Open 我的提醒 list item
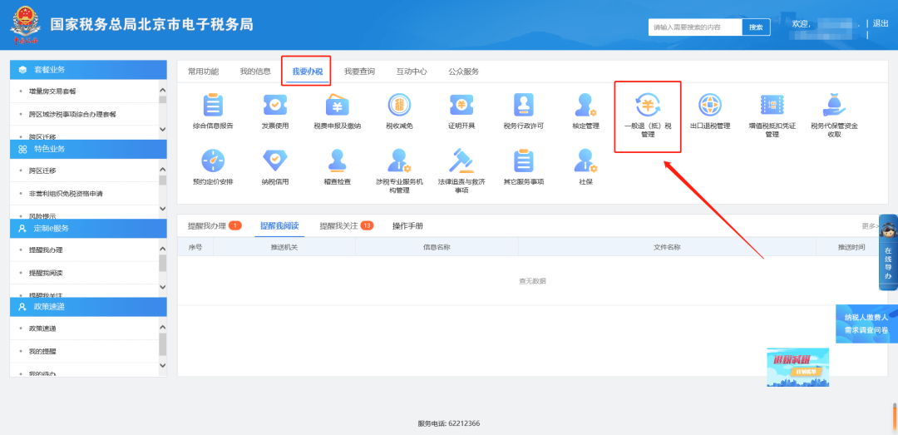Screen dimensions: 898x435 (x=42, y=351)
